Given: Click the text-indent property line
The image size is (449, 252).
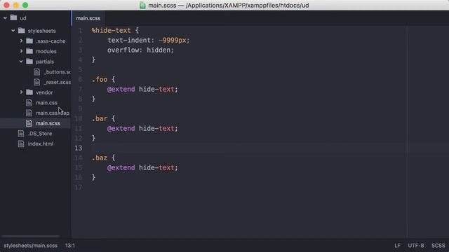Looking at the screenshot, I should tap(148, 41).
